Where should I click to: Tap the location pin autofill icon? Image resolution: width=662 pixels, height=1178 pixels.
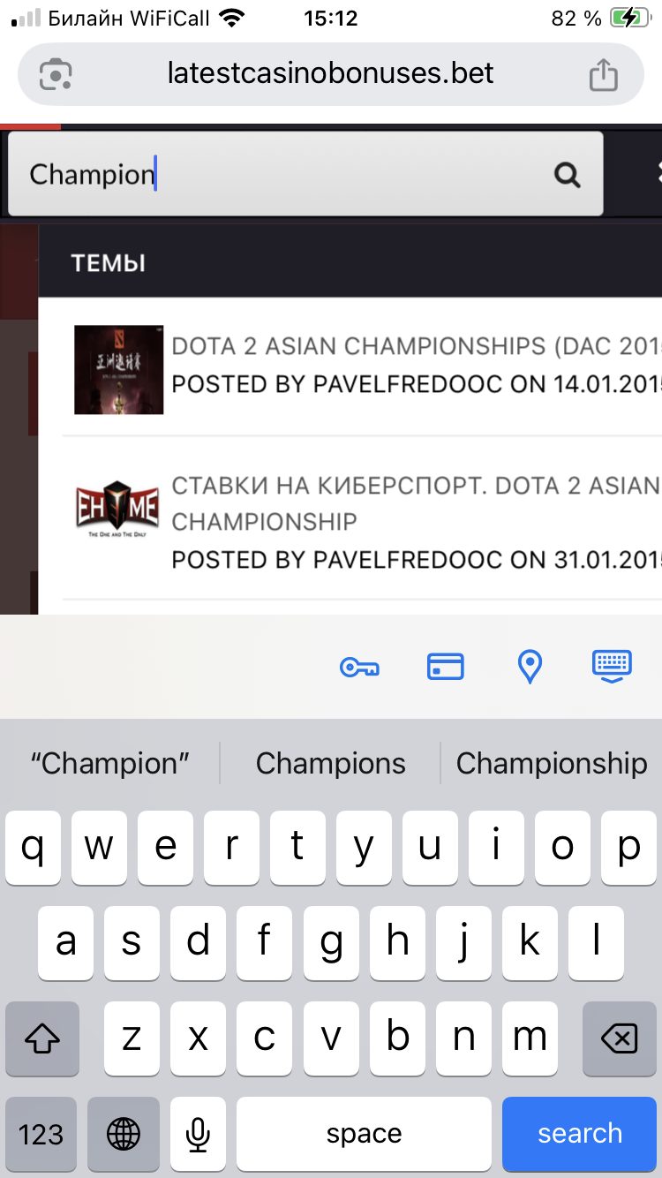pos(530,667)
